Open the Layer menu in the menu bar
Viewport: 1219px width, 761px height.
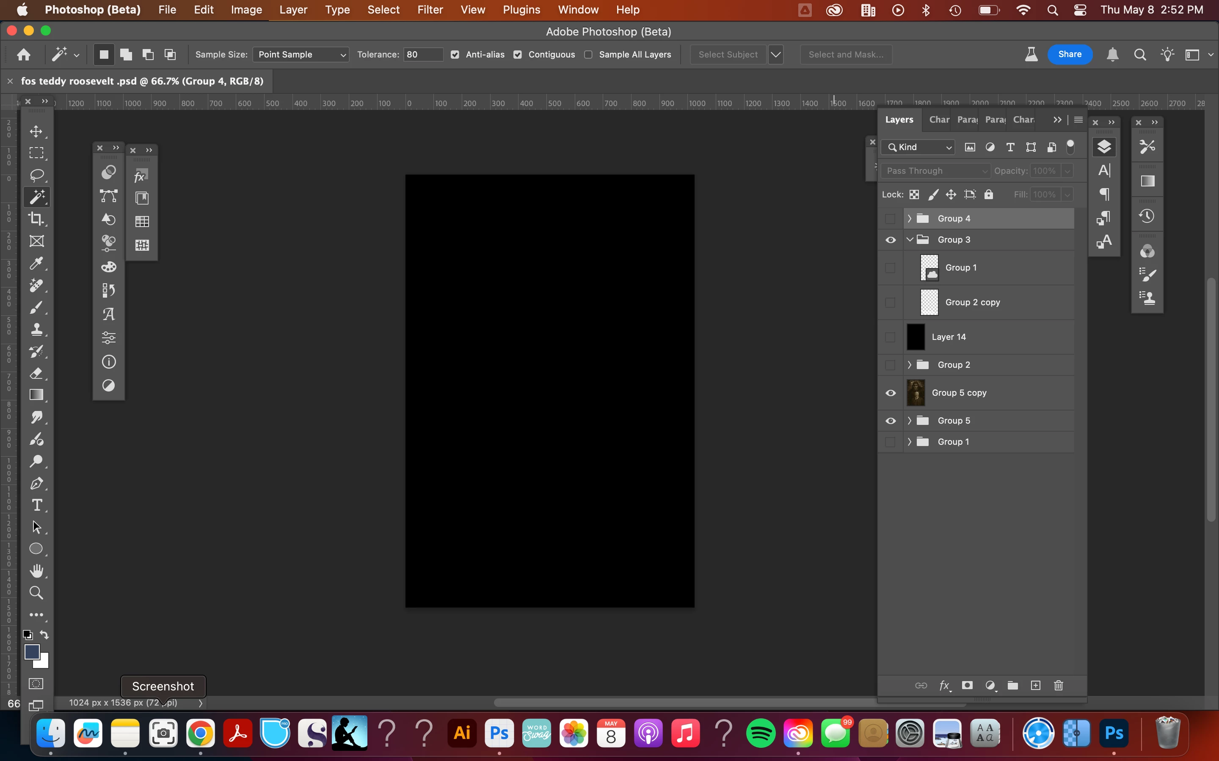(293, 10)
